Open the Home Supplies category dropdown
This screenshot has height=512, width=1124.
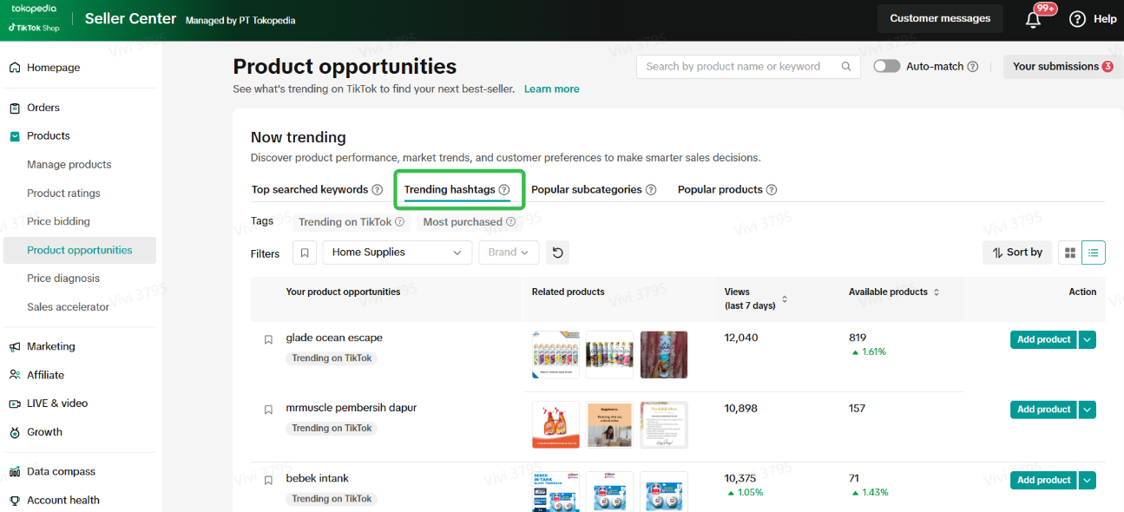coord(396,253)
